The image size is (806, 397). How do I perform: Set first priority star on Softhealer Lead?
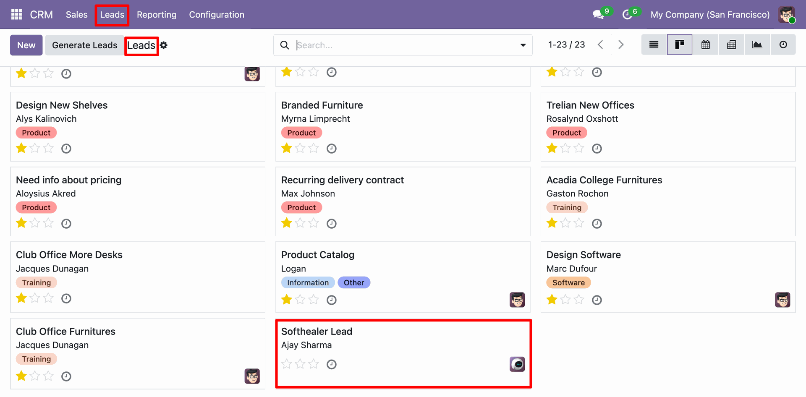287,364
